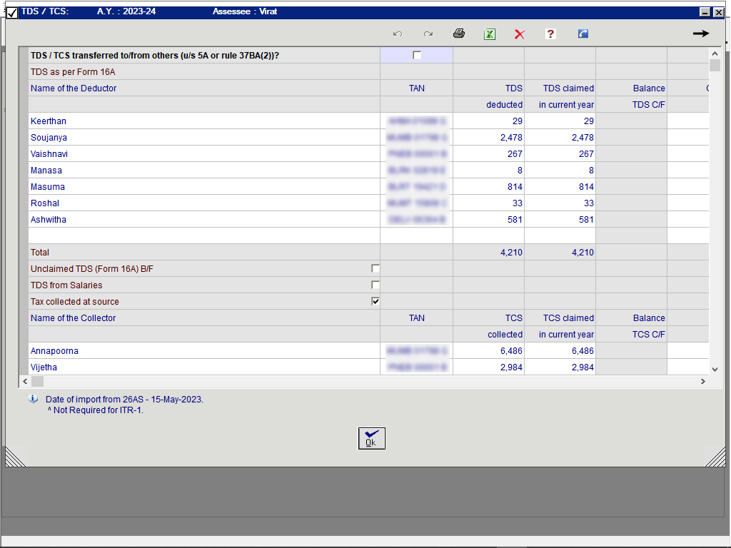Select the deductor name Soujanya

[49, 138]
